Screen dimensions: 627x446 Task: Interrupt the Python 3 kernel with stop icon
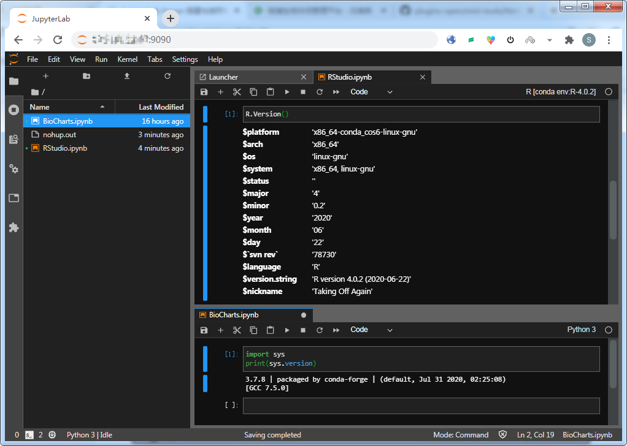coord(303,330)
